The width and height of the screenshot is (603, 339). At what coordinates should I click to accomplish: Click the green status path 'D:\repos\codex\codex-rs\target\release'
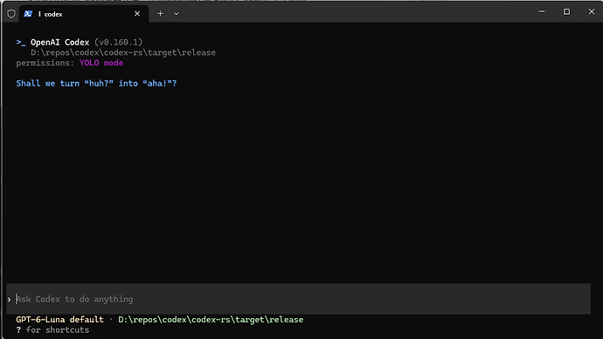(211, 320)
